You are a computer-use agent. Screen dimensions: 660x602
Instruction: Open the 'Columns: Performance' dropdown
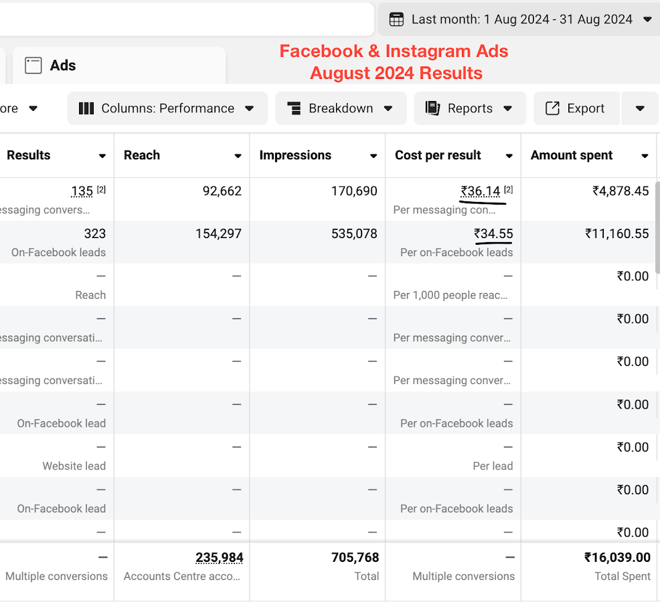[x=167, y=108]
